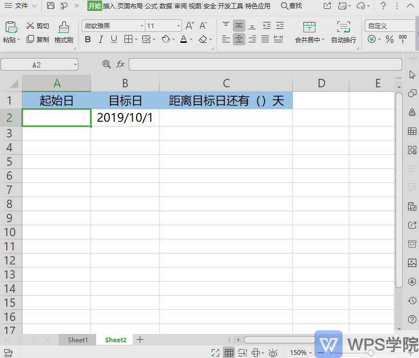Click the increase indent icon

point(279,26)
